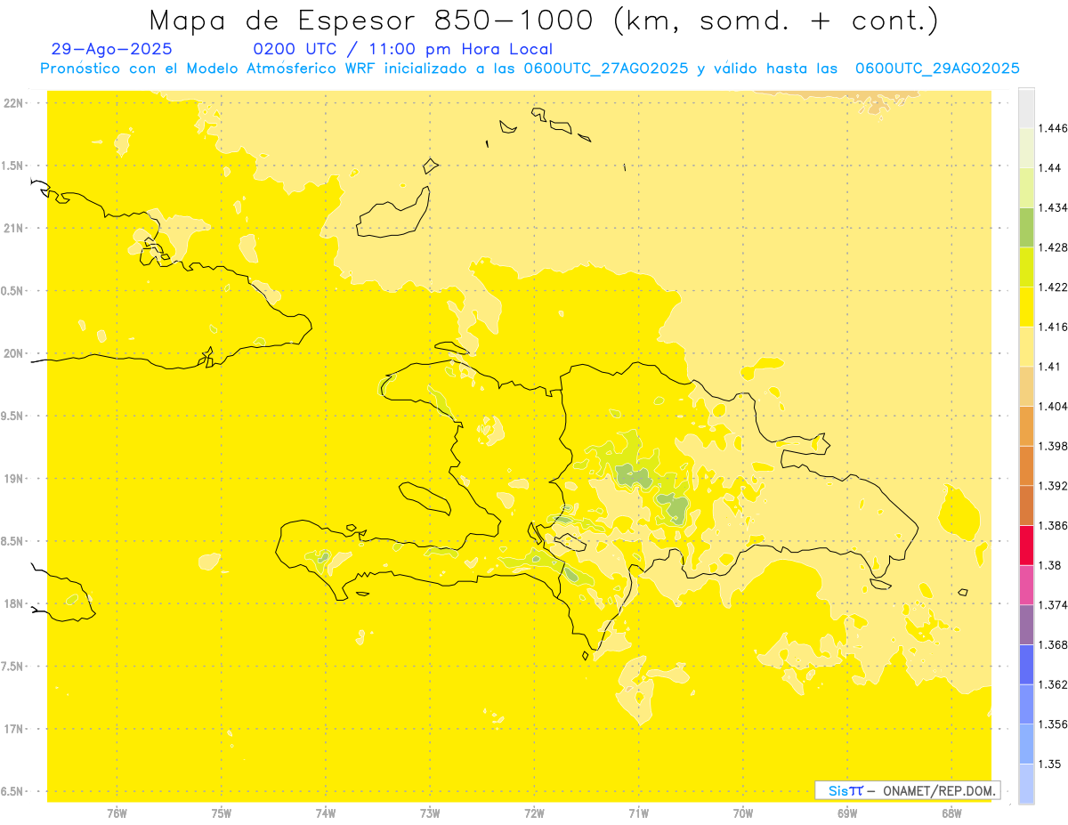Click the 'SisPI - ONAMET/REP.DOM.' logo box
The height and width of the screenshot is (825, 1068).
pyautogui.click(x=908, y=790)
